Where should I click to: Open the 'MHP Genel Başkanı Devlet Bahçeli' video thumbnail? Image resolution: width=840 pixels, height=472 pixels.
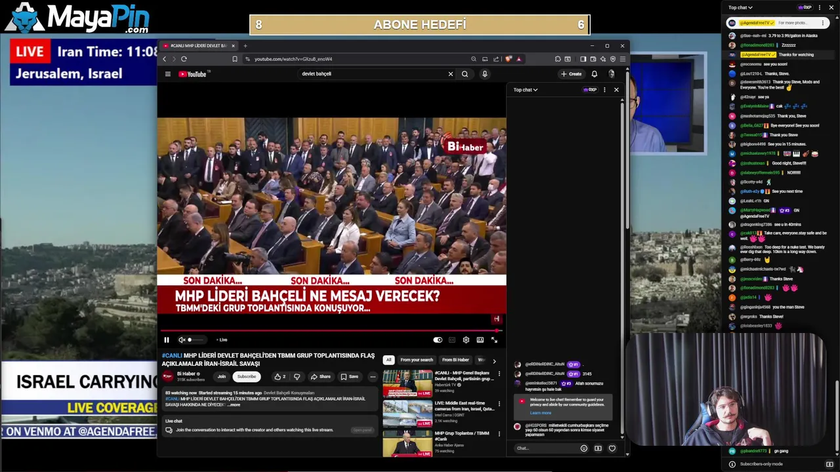pos(408,383)
